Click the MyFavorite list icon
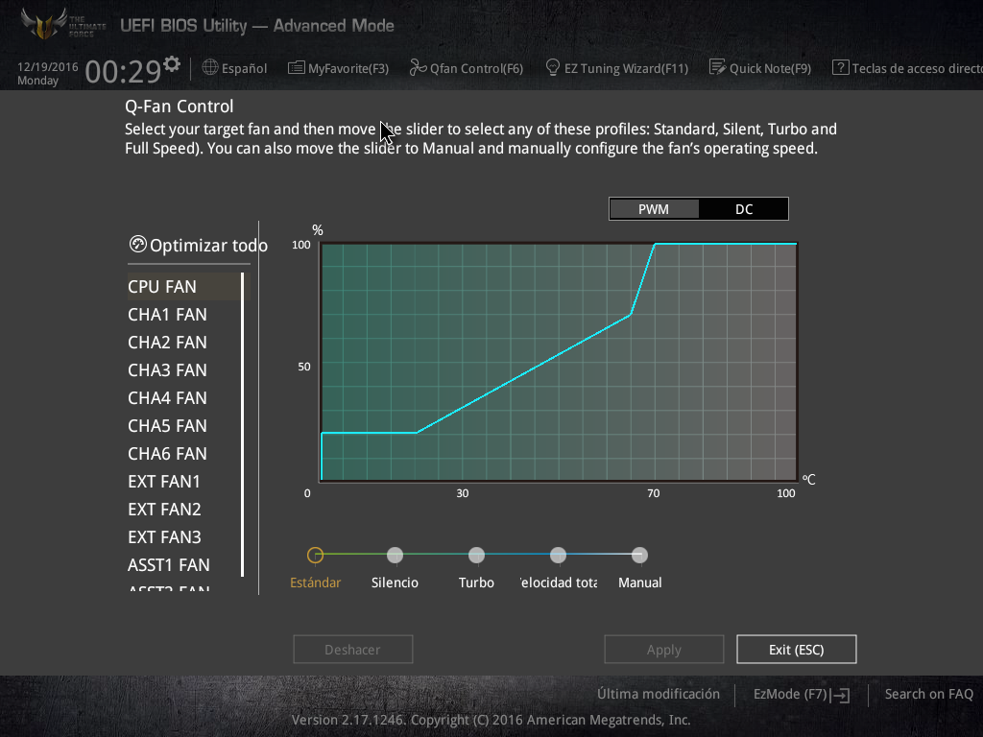 pyautogui.click(x=296, y=67)
